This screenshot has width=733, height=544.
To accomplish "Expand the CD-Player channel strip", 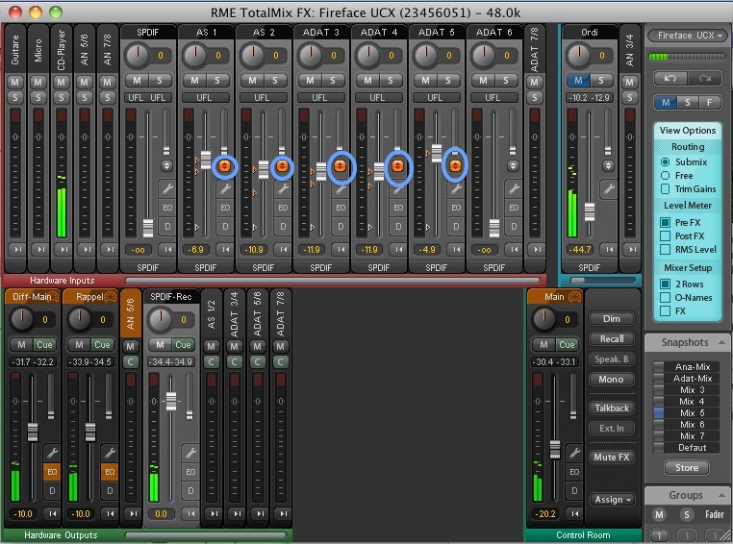I will click(x=63, y=249).
